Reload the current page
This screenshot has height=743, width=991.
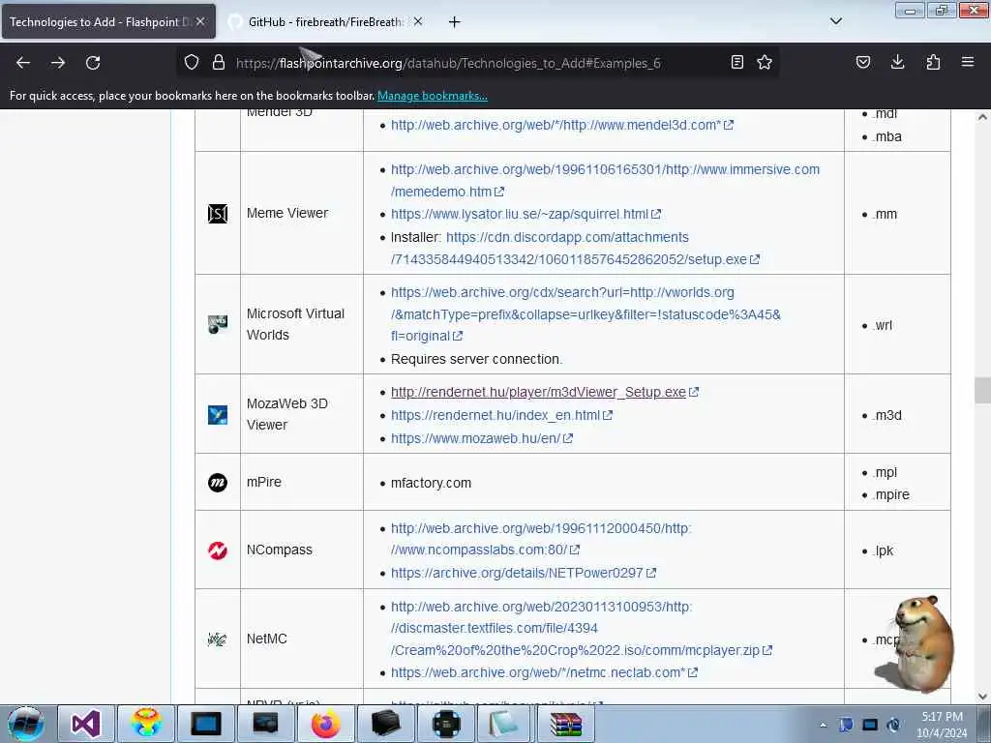point(93,63)
